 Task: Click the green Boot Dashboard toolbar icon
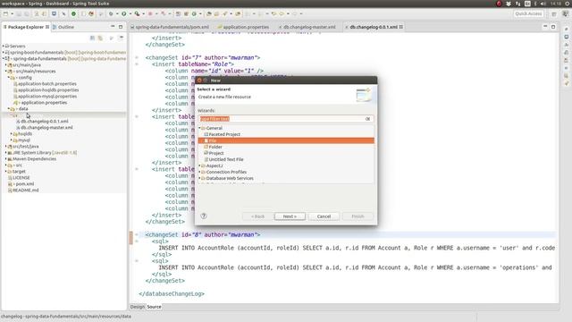click(x=73, y=14)
